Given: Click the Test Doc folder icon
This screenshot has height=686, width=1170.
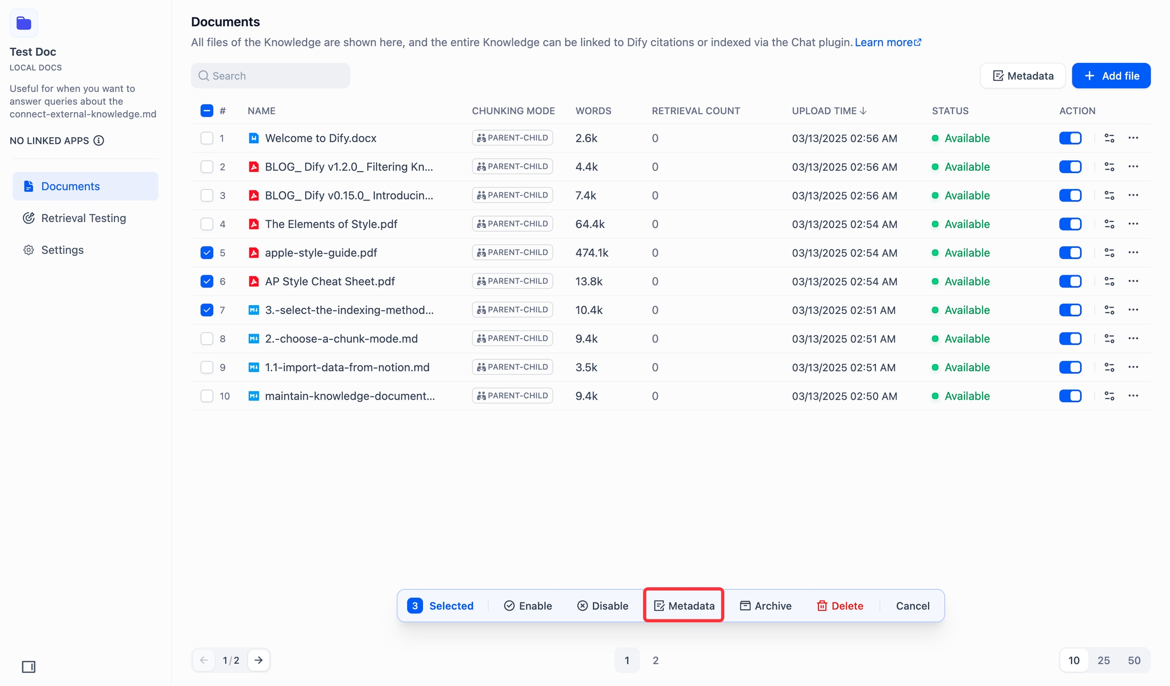Looking at the screenshot, I should tap(24, 23).
